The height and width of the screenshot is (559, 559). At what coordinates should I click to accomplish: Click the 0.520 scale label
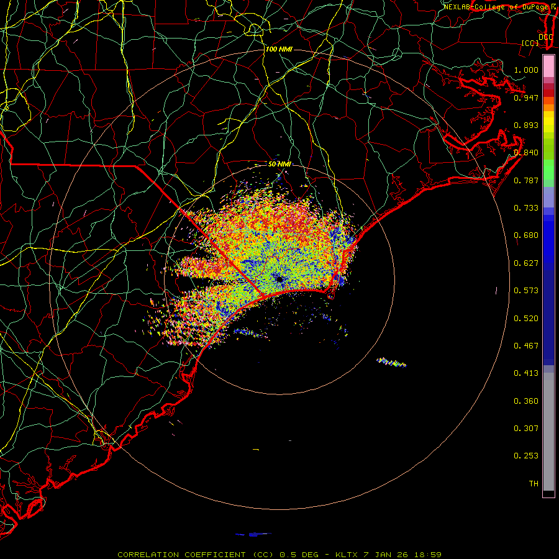526,319
